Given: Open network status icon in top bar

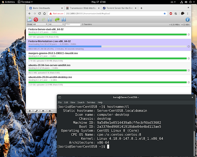Looking at the screenshot, I should (182, 2).
